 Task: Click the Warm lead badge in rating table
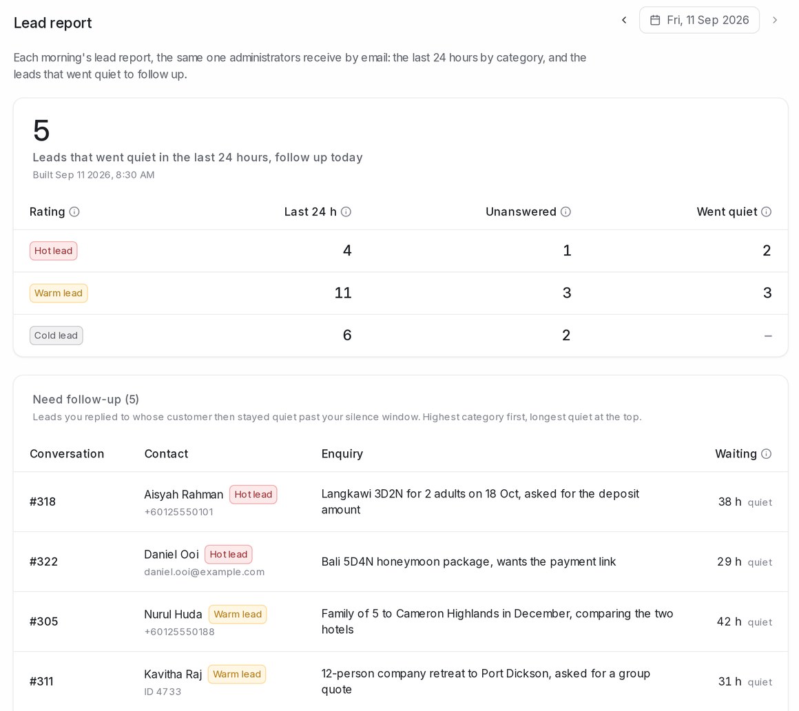pos(59,293)
